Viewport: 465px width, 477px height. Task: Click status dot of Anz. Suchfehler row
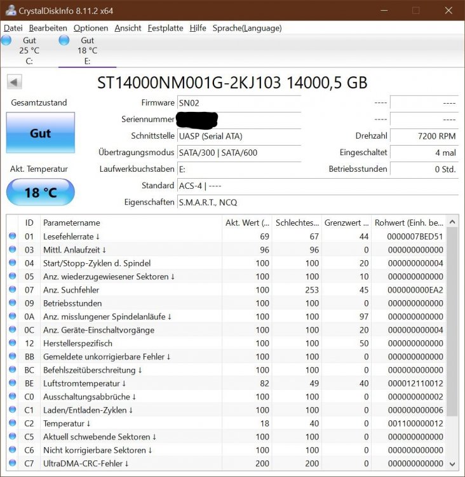point(13,289)
